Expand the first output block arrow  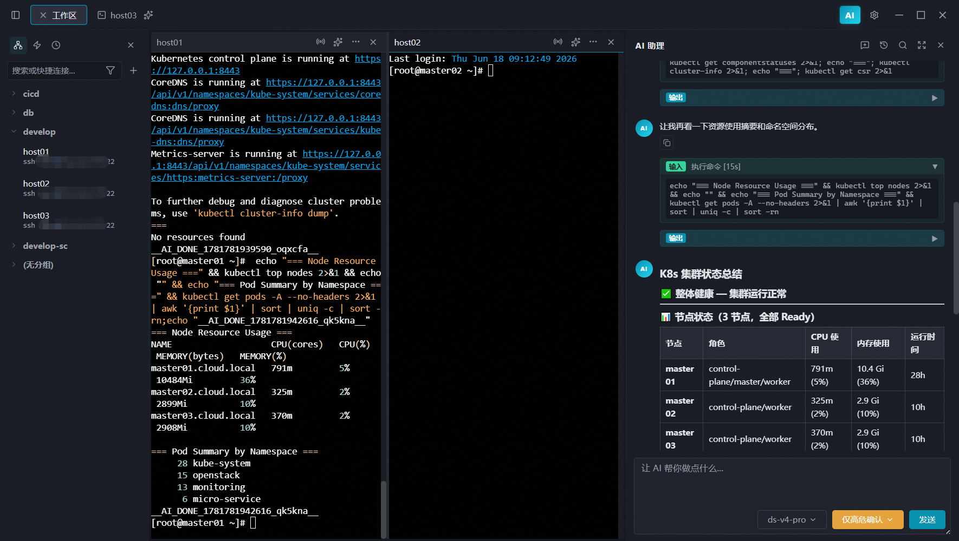click(935, 98)
